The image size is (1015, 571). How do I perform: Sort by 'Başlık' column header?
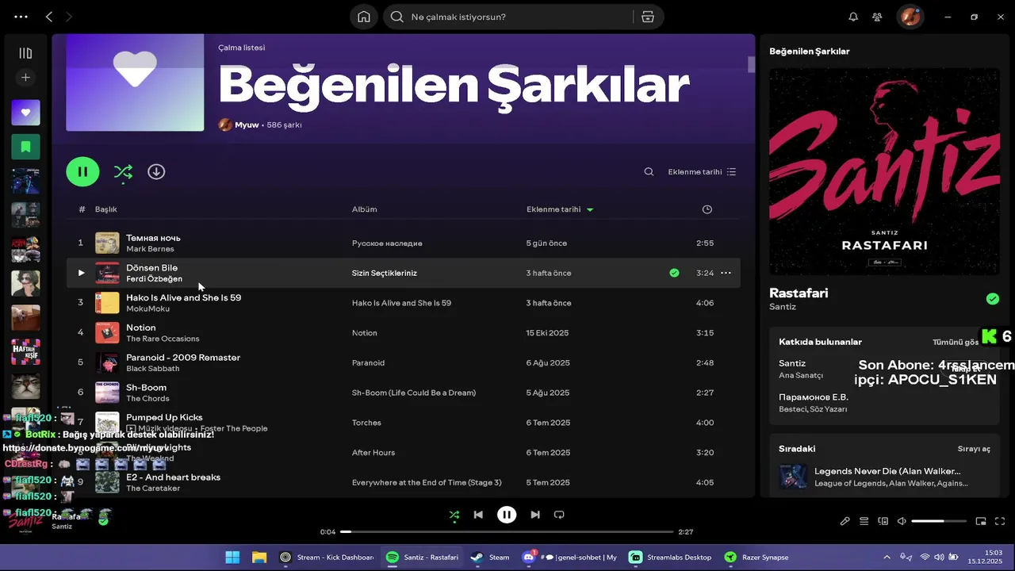pyautogui.click(x=105, y=209)
